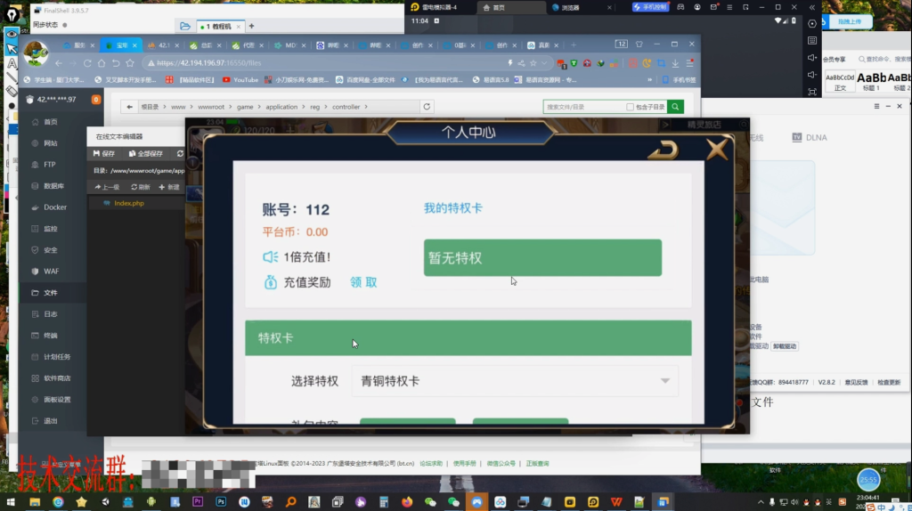The height and width of the screenshot is (511, 912).
Task: Click the file manager back arrow button
Action: (x=130, y=107)
